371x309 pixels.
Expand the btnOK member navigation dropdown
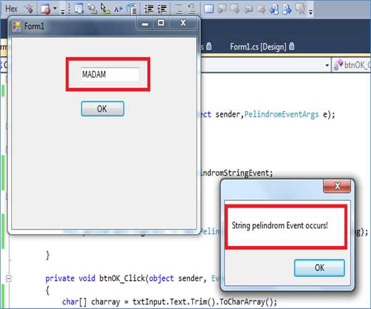pos(327,64)
